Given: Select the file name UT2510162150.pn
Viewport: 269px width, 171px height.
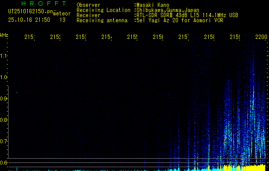Looking at the screenshot, I should (30, 12).
